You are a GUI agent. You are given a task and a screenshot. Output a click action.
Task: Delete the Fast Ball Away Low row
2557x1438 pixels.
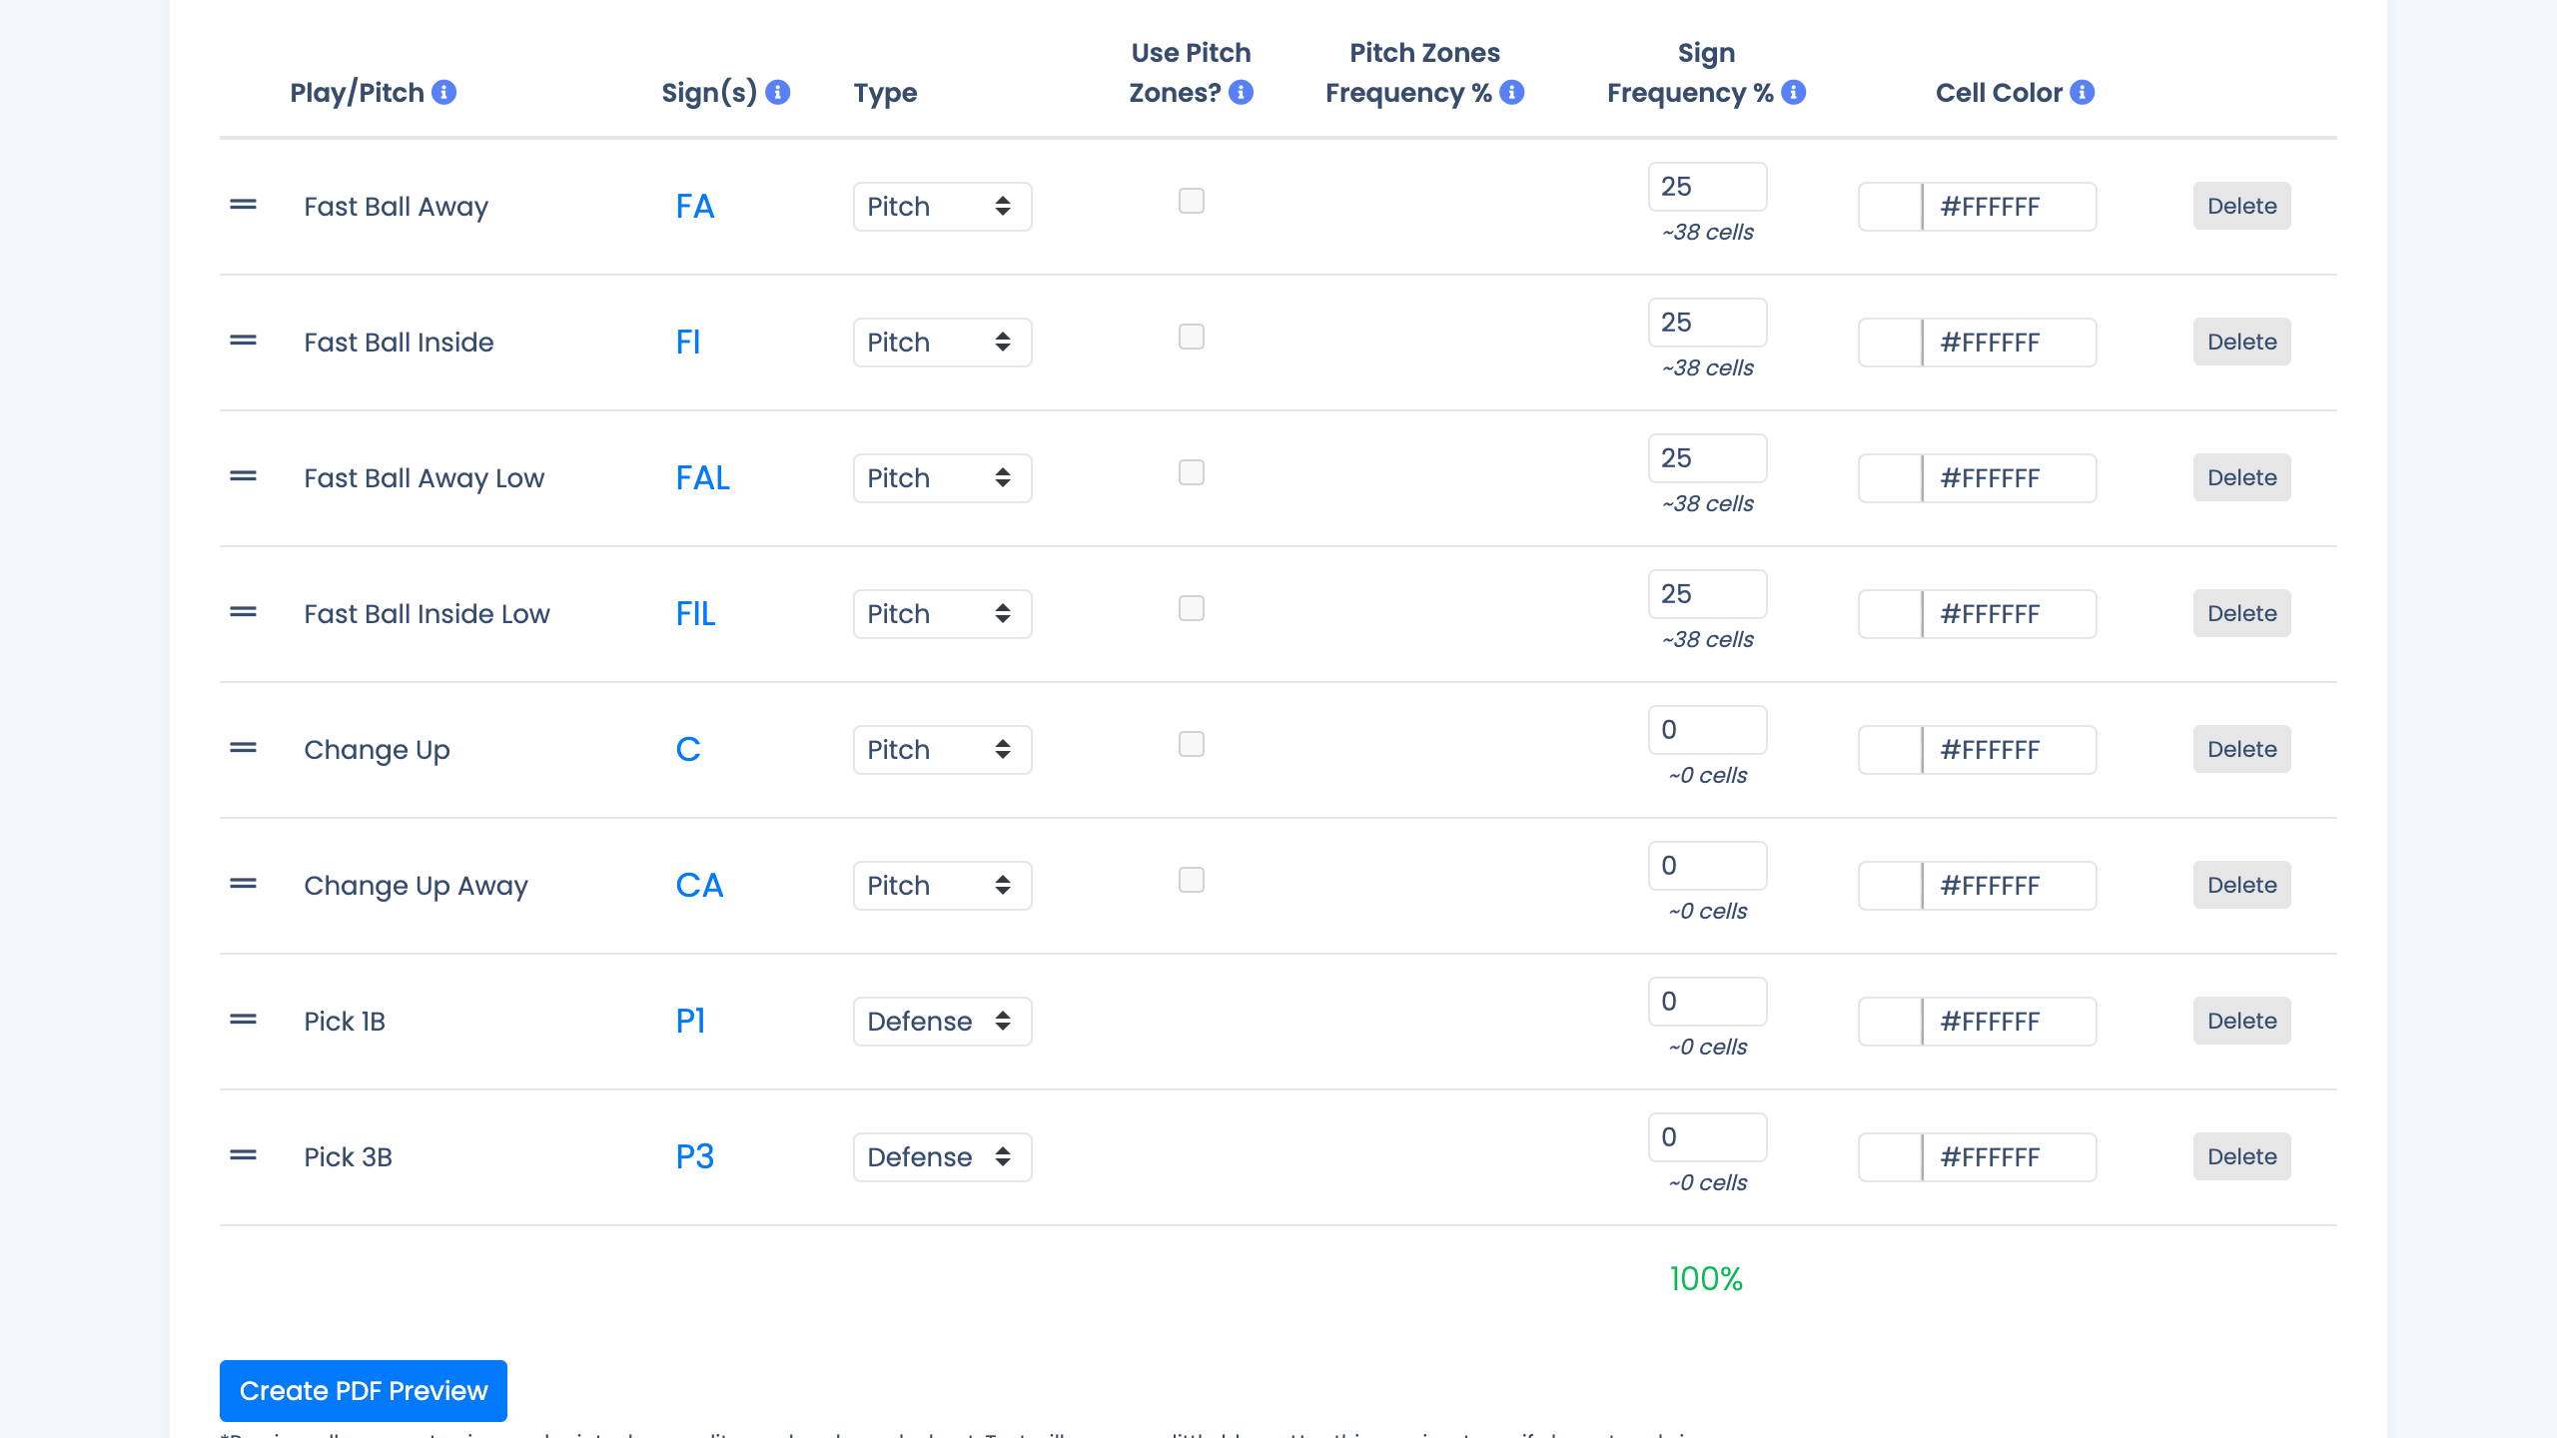pyautogui.click(x=2241, y=478)
